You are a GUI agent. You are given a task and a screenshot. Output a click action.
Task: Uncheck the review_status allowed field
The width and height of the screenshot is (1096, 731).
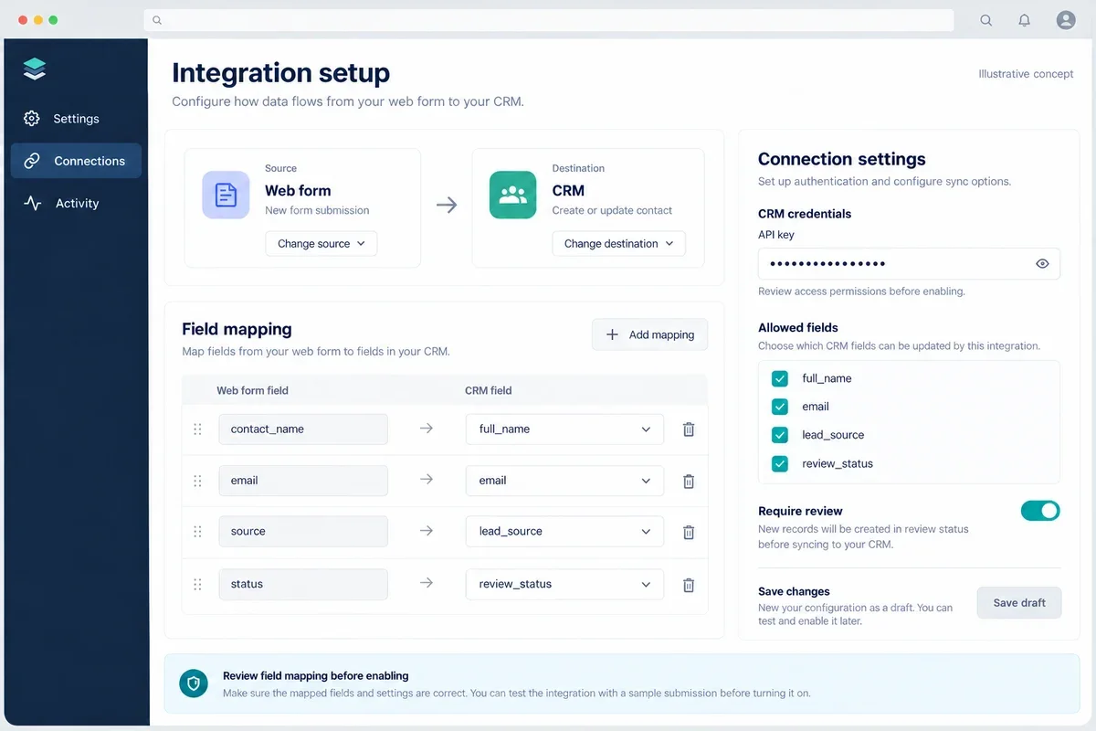pos(780,463)
